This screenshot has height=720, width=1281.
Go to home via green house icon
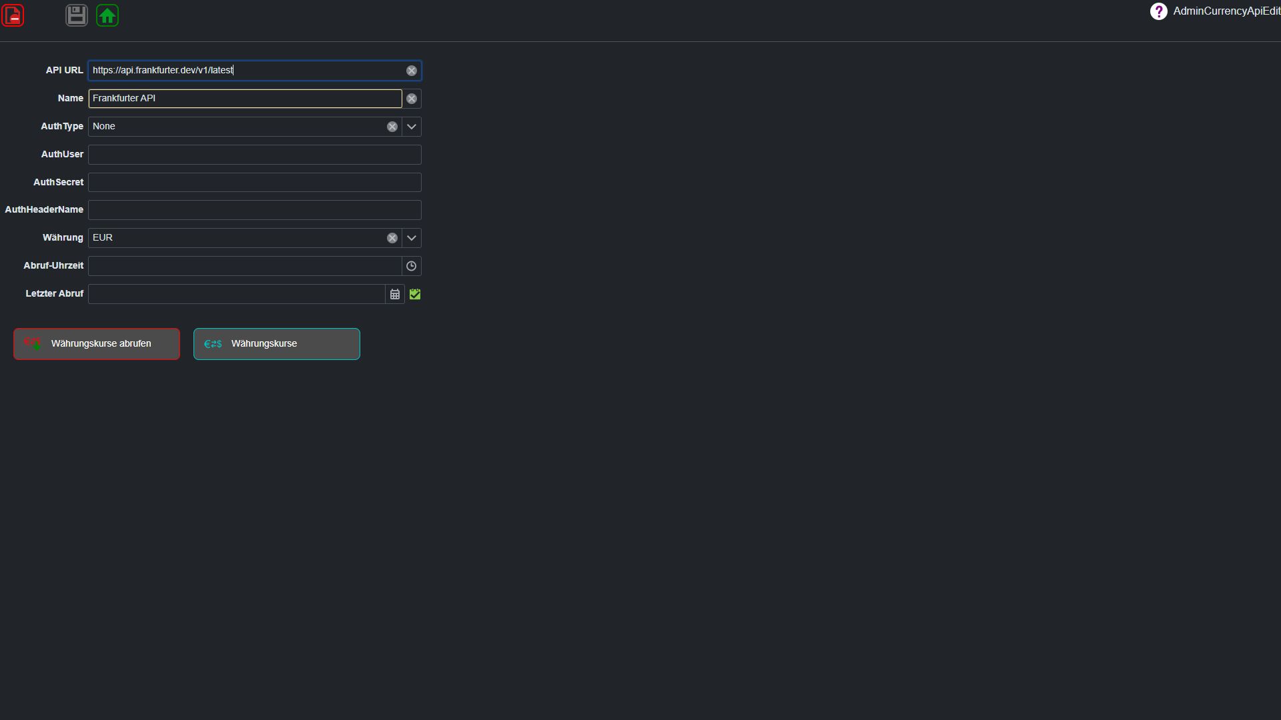(107, 15)
